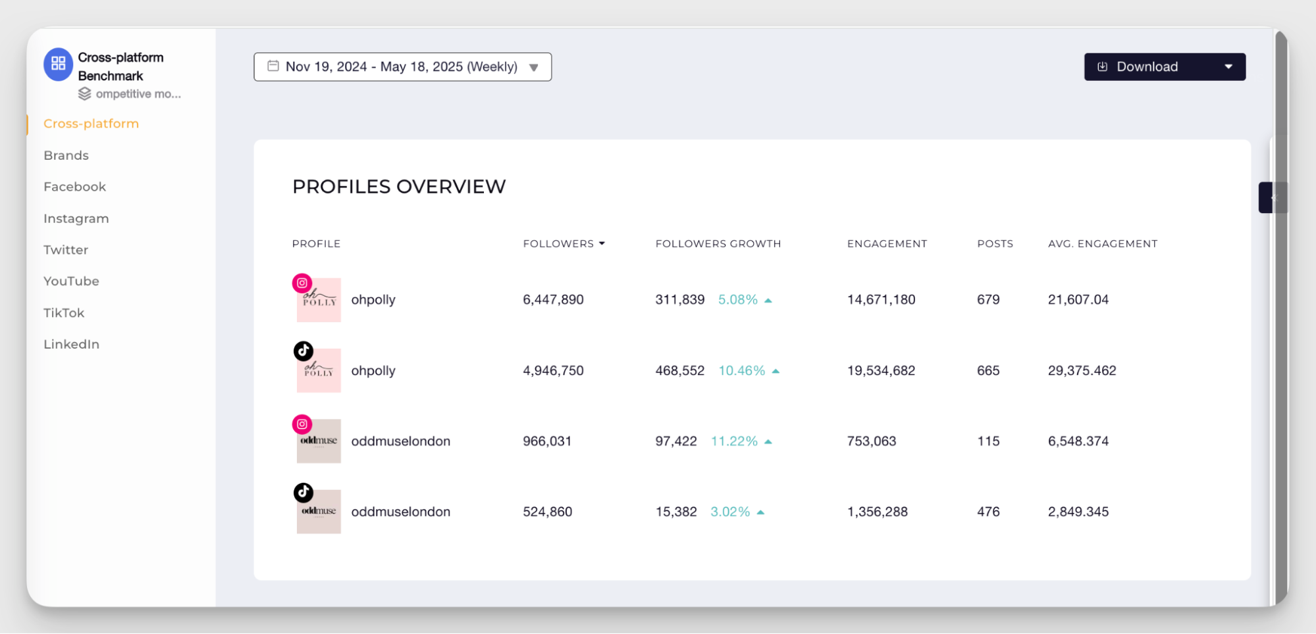The image size is (1316, 634).
Task: Click the Cross-platform Benchmark title
Action: [x=120, y=66]
